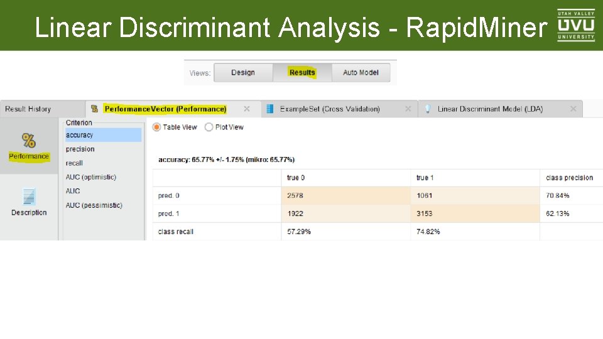Screen dimensions: 603x339
Task: Close the ExampleSet (Cross Validation) tab
Action: tap(408, 109)
